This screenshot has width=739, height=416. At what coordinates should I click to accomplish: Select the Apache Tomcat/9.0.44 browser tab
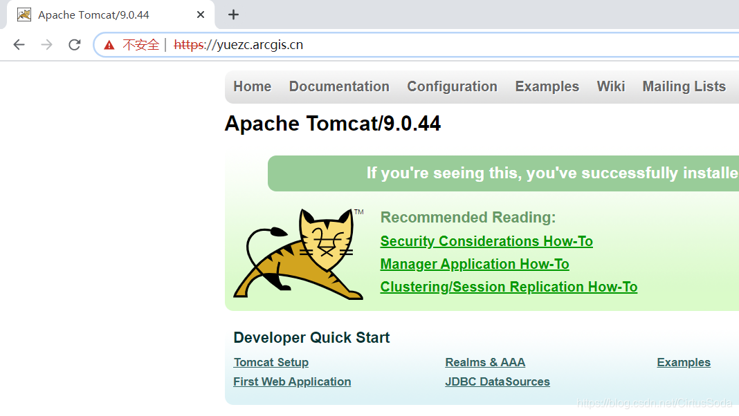111,15
